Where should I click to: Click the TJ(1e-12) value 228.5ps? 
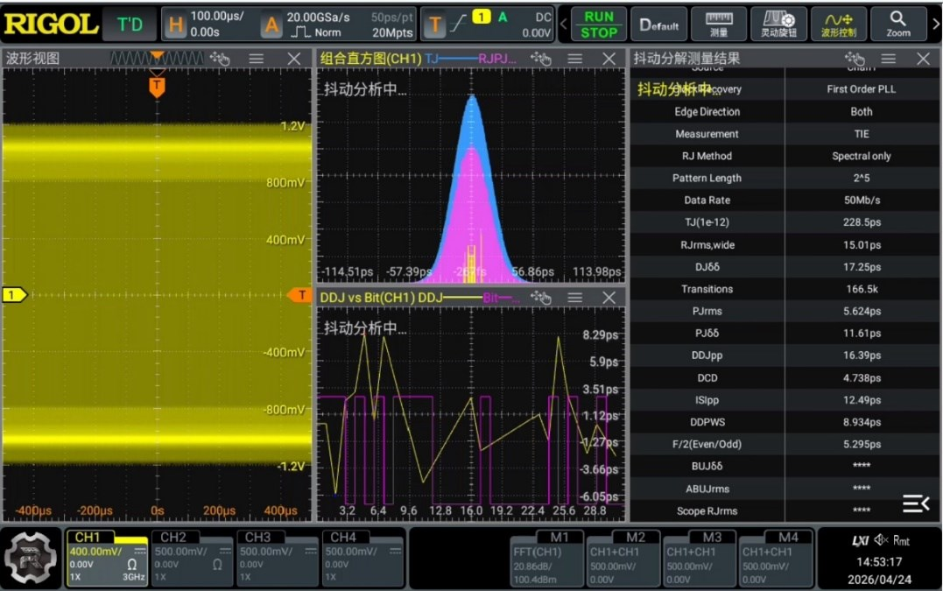862,222
